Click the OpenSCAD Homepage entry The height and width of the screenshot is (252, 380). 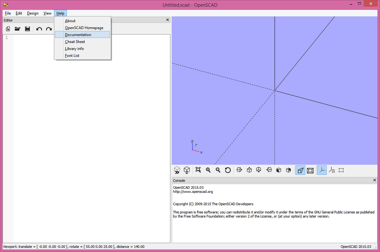tap(84, 28)
